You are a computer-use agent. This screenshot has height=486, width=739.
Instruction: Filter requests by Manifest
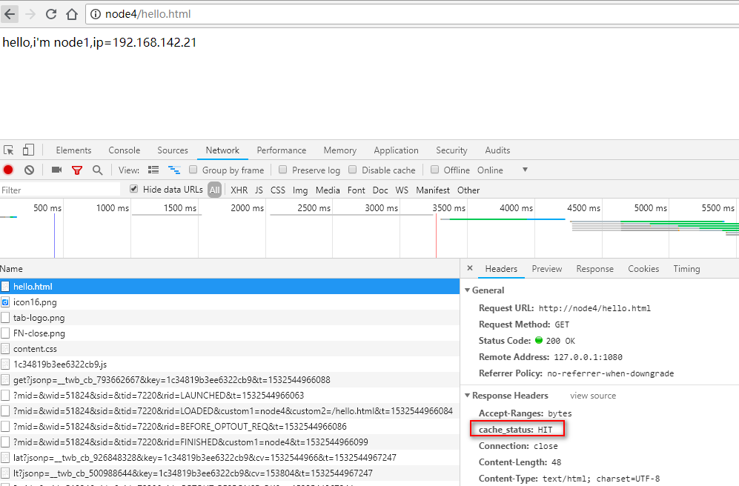point(433,190)
